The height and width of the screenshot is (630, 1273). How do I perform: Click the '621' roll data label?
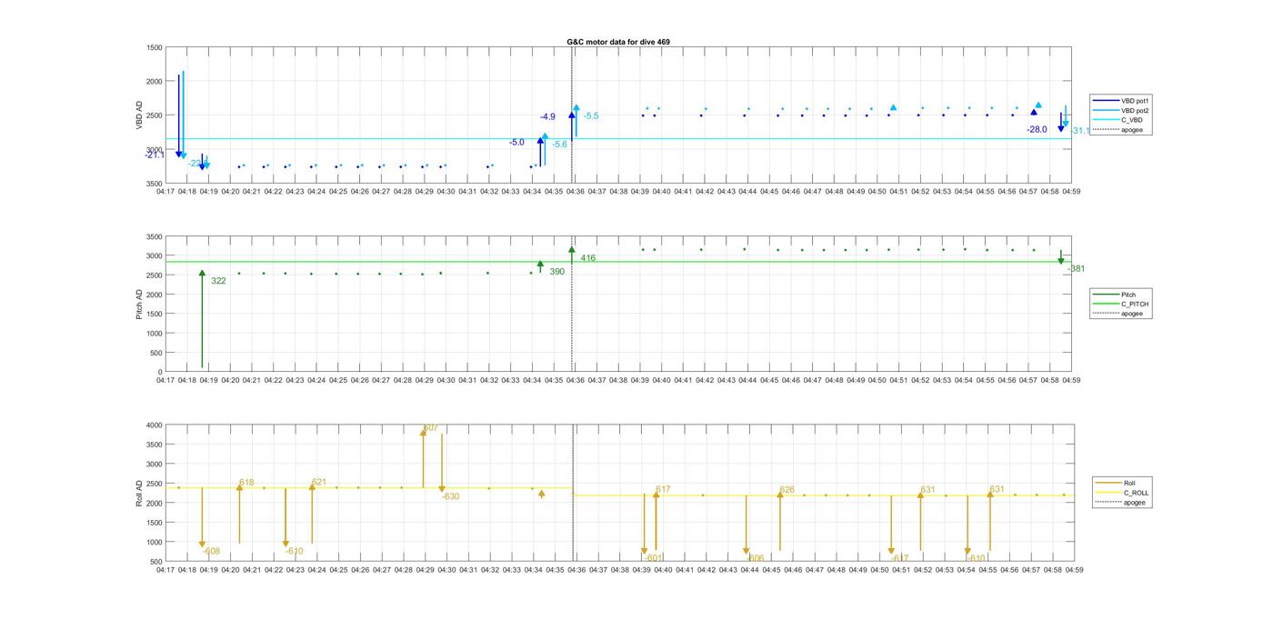(318, 482)
